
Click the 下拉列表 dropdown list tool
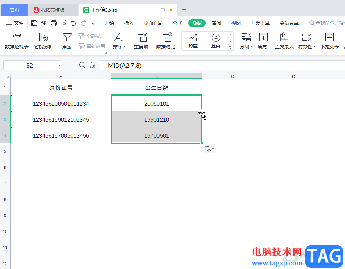point(330,41)
